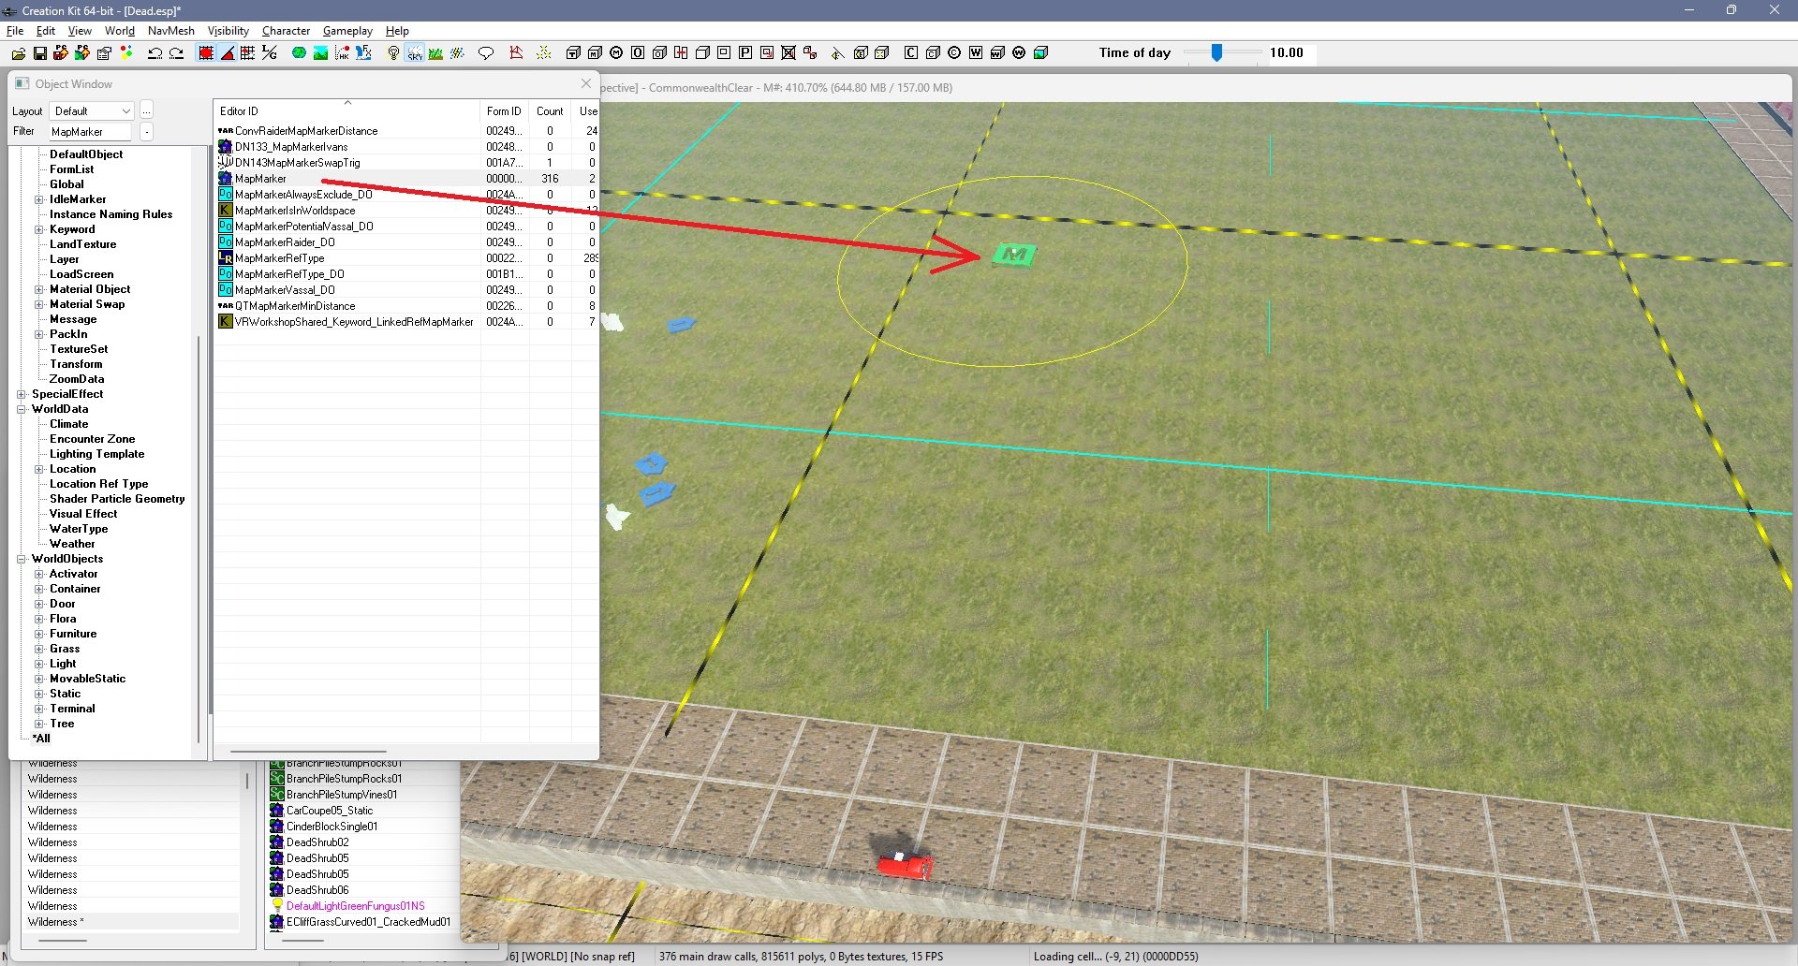Click the red H-shaped toolbar icon
Screen dimensions: 1798x966
pyautogui.click(x=681, y=53)
